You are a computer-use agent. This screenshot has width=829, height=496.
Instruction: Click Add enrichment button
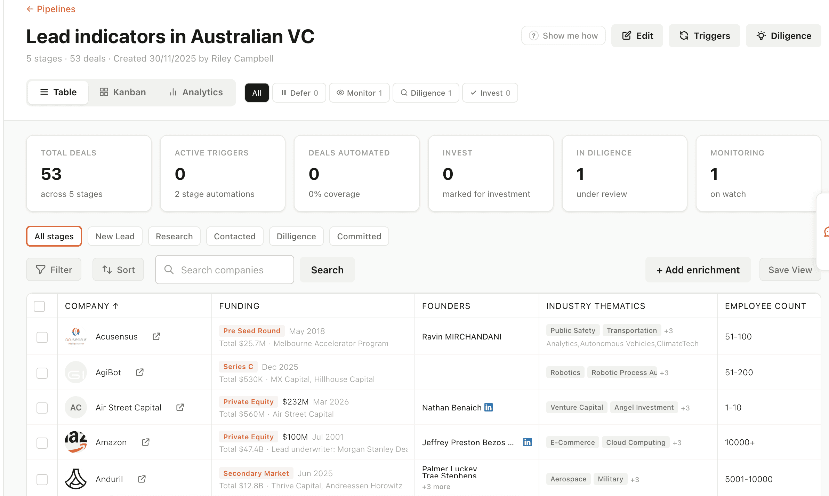point(698,270)
